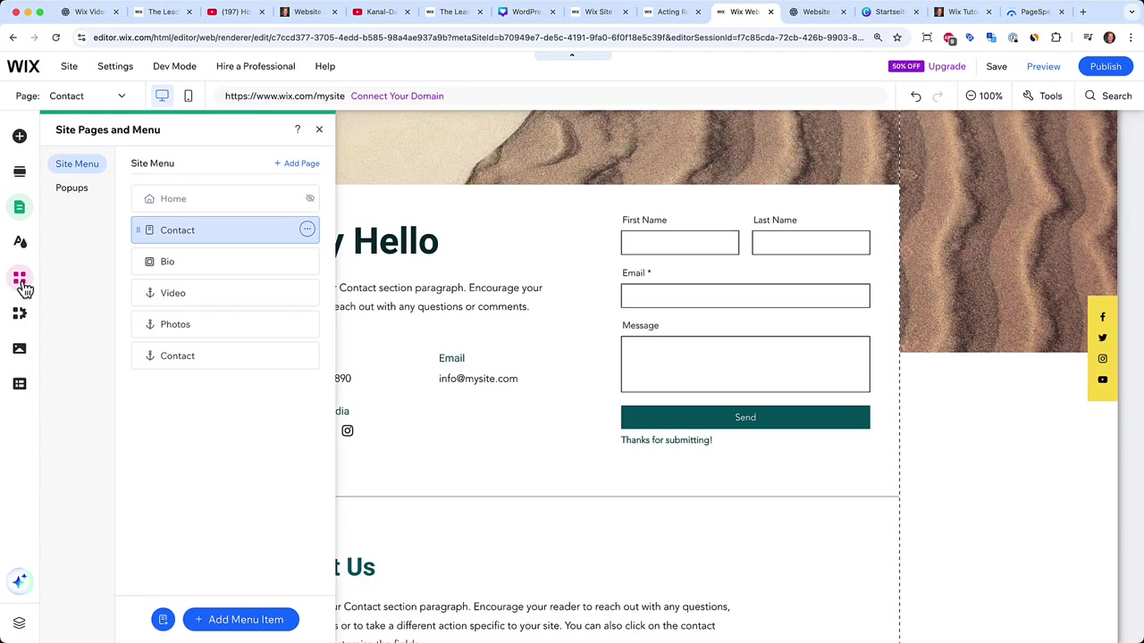The height and width of the screenshot is (643, 1144).
Task: Go back in the browser
Action: [13, 38]
